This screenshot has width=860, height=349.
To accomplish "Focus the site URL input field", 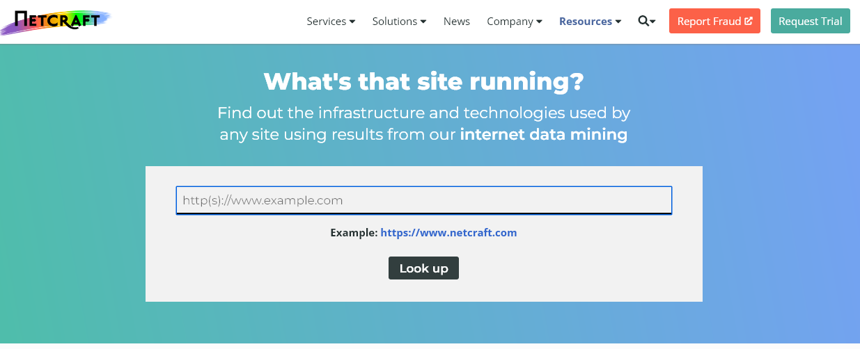I will pyautogui.click(x=424, y=200).
